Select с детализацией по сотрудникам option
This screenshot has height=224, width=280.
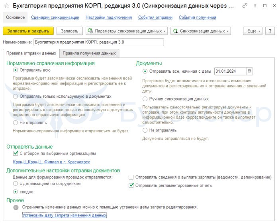click(16, 183)
